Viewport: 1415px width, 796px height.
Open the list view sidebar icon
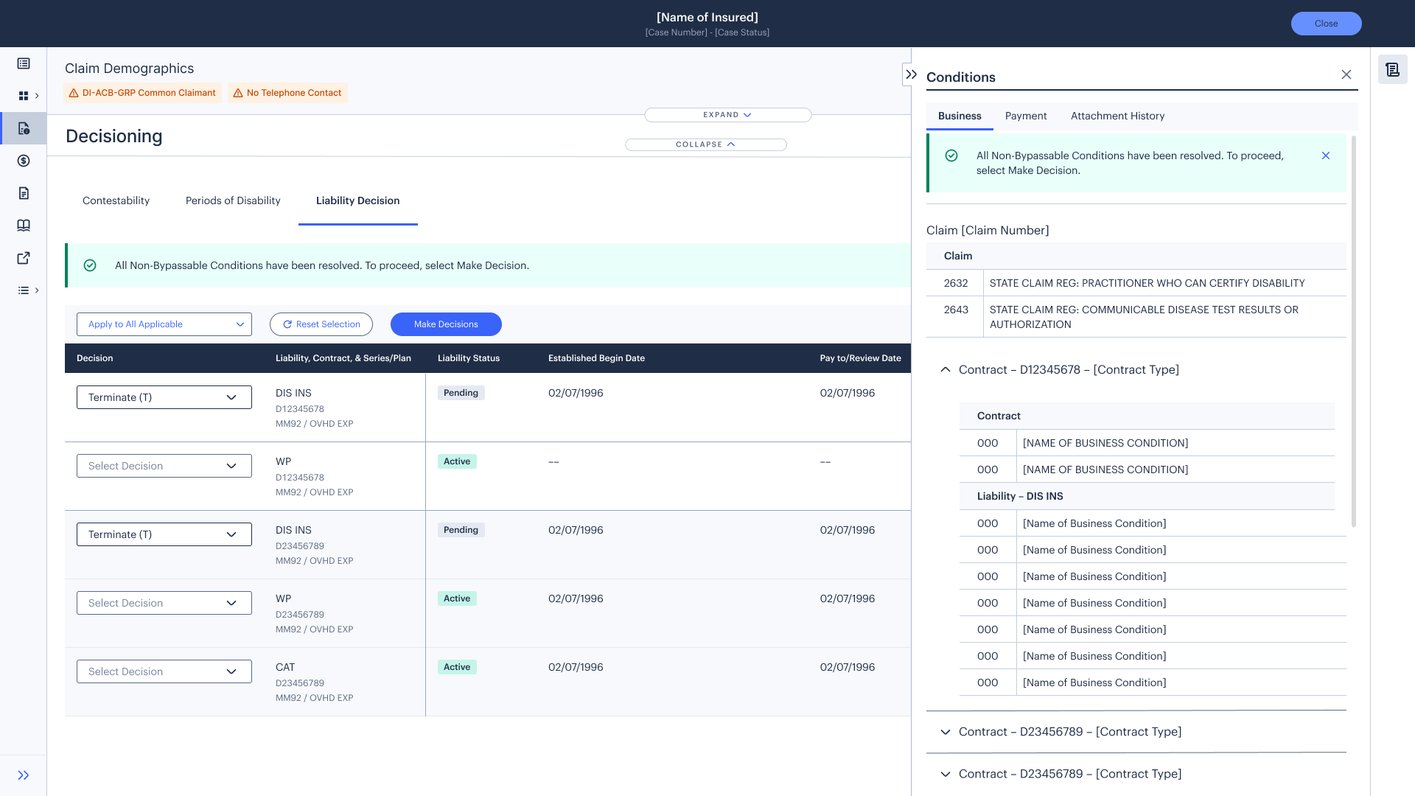[24, 63]
